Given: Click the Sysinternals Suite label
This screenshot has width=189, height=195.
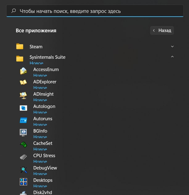Looking at the screenshot, I should click(x=47, y=57).
